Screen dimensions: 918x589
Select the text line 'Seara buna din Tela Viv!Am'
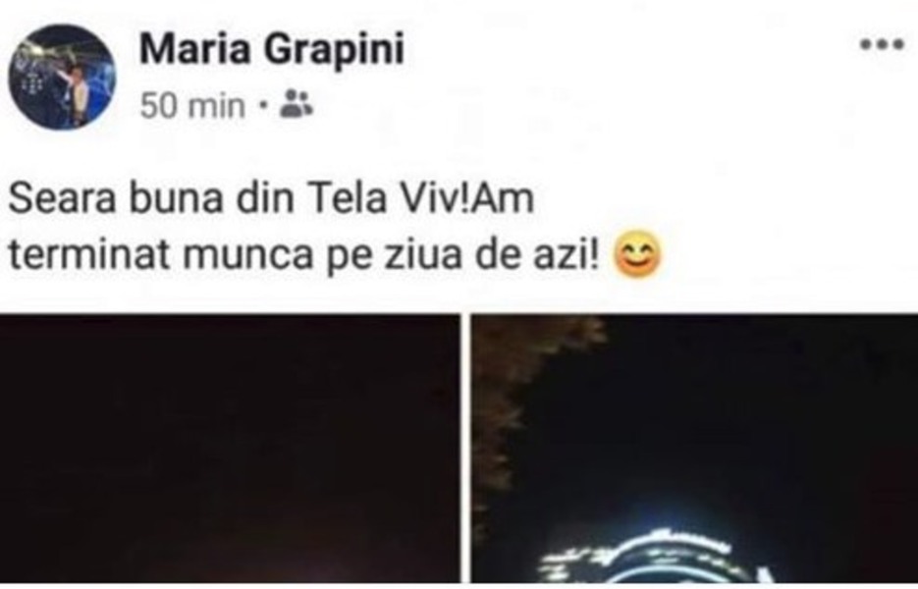point(271,199)
